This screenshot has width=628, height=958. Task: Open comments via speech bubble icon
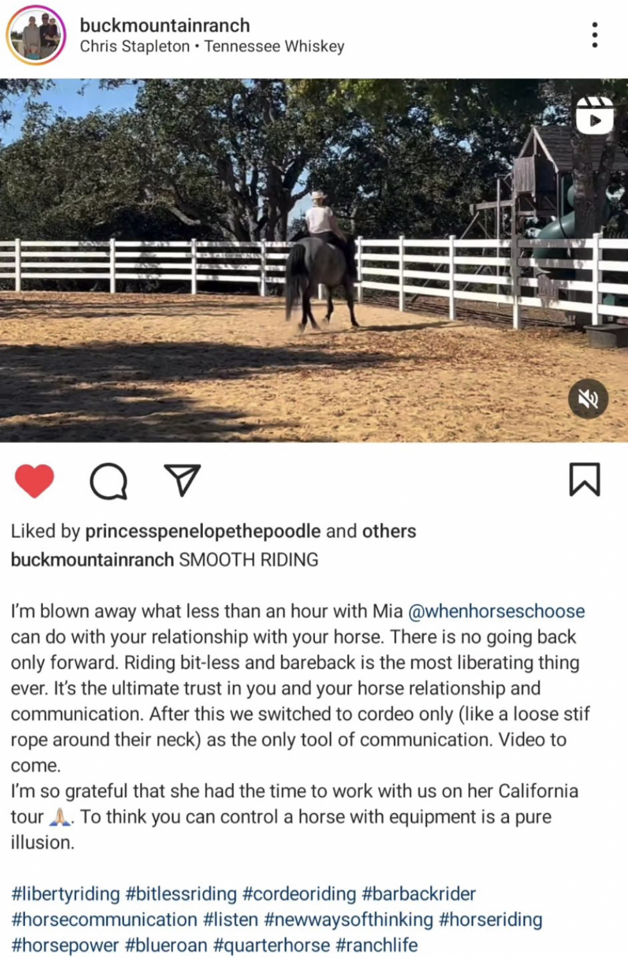(108, 481)
